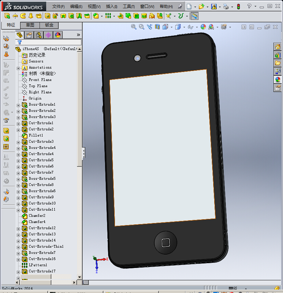283x293 pixels.
Task: Open File Explorer folder icon in task pane
Action: [x=278, y=63]
